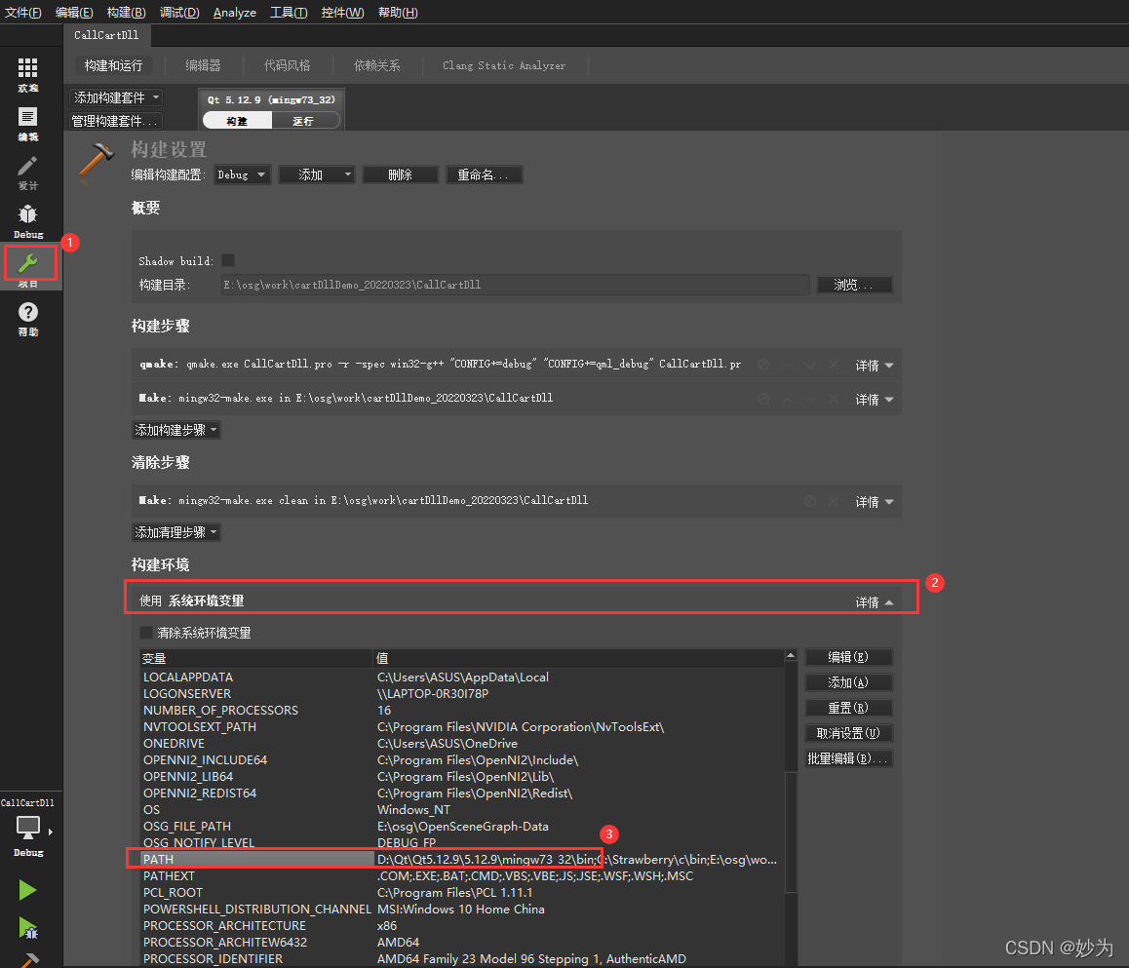Screen dimensions: 1129x968
Task: Move the qmake step up
Action: pos(787,365)
